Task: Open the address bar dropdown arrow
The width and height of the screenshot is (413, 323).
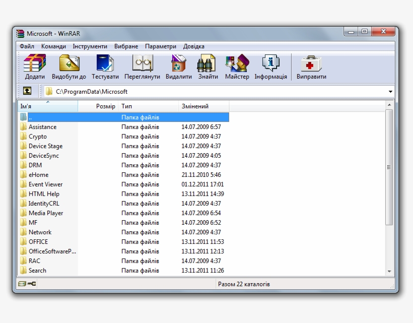Action: [x=391, y=91]
